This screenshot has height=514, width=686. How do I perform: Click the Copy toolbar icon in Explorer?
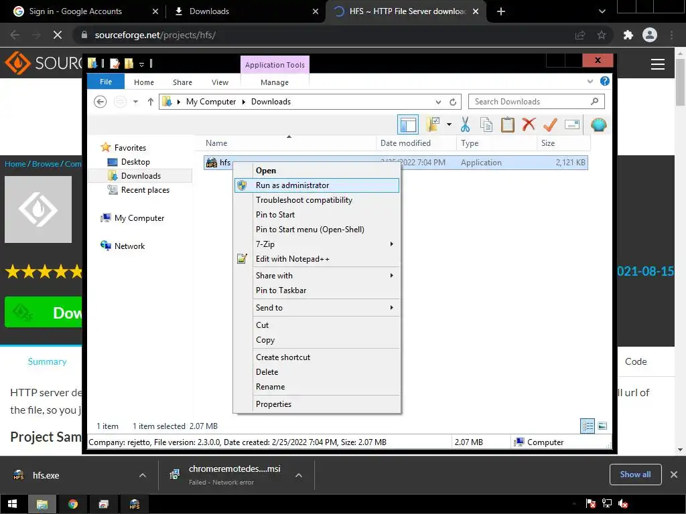[x=486, y=124]
